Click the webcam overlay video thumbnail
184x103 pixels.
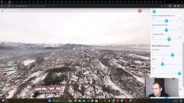tap(162, 88)
